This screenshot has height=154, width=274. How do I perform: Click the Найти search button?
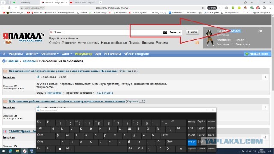[x=192, y=32]
